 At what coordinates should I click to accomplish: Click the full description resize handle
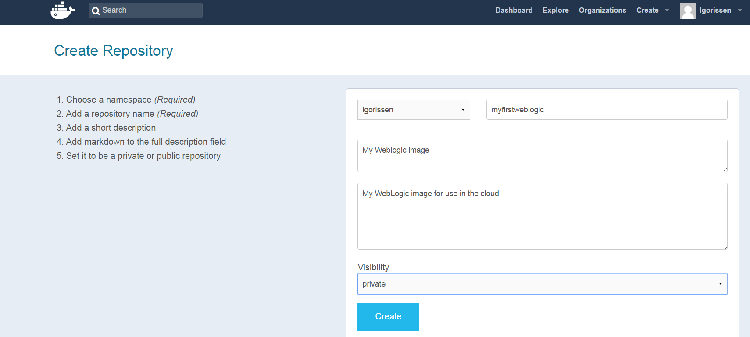pyautogui.click(x=725, y=247)
